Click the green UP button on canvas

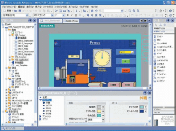[126, 61]
